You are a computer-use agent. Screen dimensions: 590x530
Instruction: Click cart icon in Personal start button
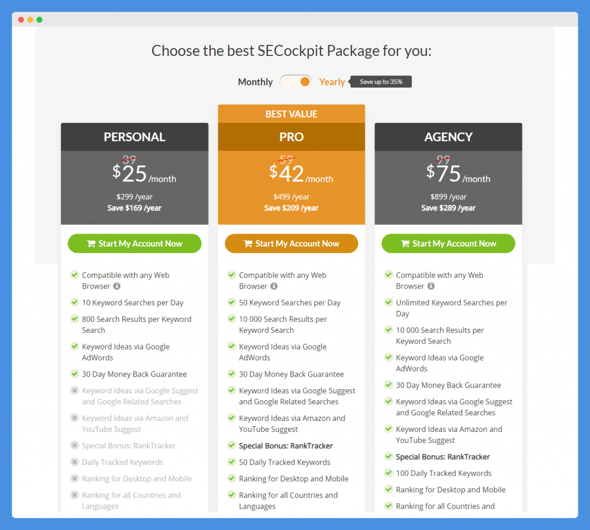[91, 244]
